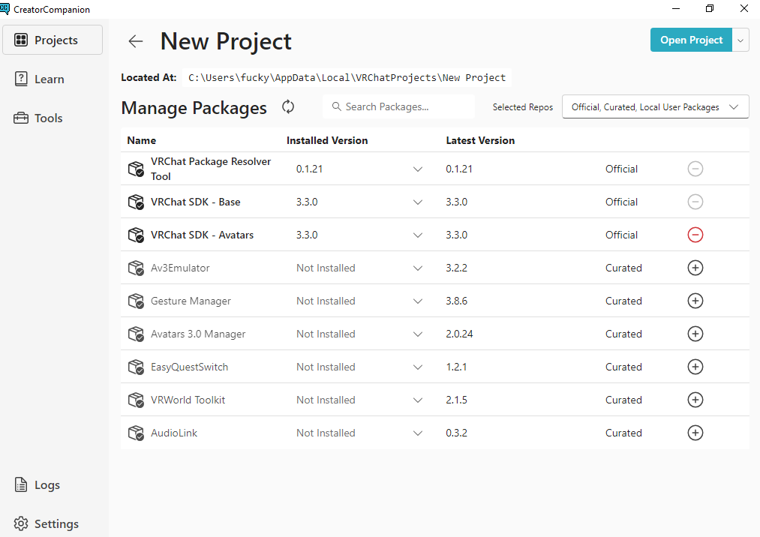This screenshot has height=537, width=760.
Task: Open version dropdown for VRWorld Toolkit
Action: point(417,400)
